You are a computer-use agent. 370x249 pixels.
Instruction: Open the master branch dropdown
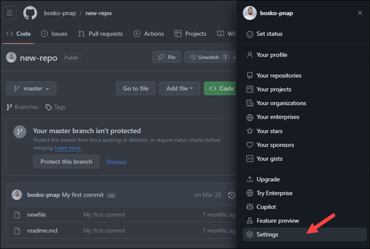tap(31, 88)
